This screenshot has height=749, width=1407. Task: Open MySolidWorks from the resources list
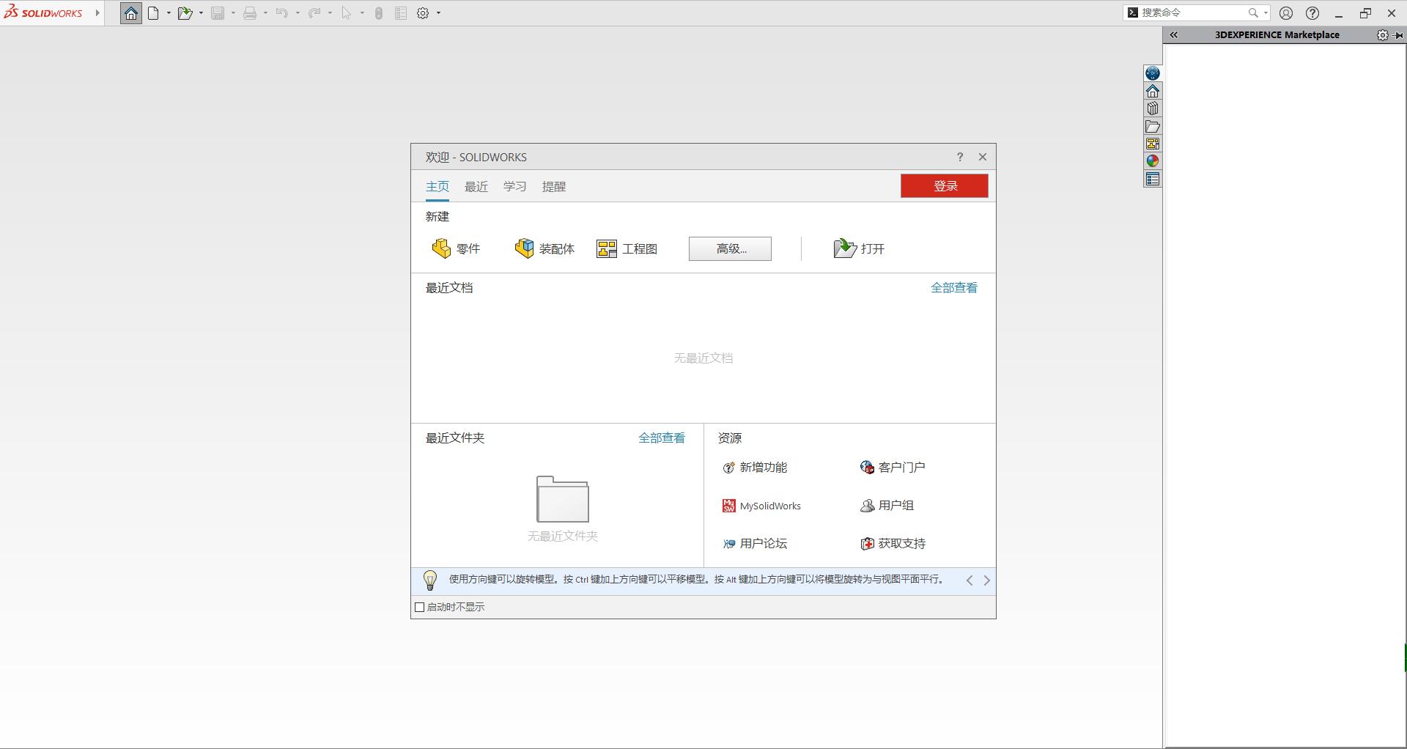click(x=769, y=506)
